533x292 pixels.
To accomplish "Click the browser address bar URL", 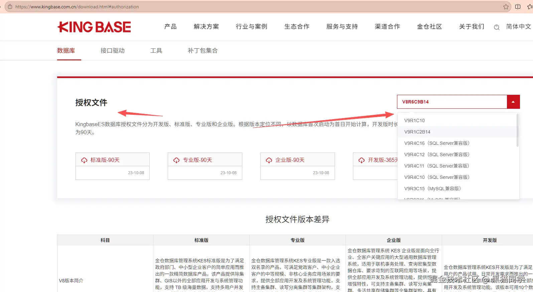I will pyautogui.click(x=77, y=7).
